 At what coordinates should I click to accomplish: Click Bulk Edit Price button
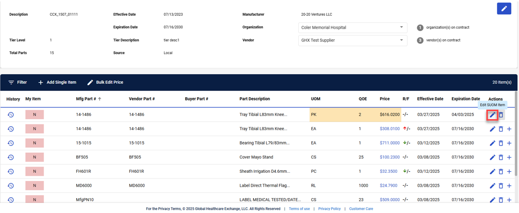[x=105, y=82]
